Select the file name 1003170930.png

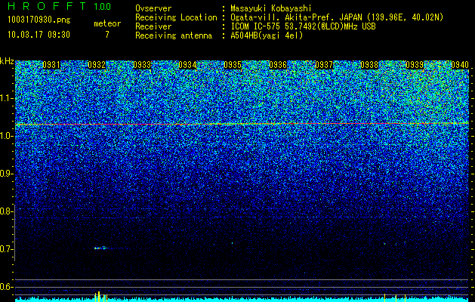click(x=39, y=20)
